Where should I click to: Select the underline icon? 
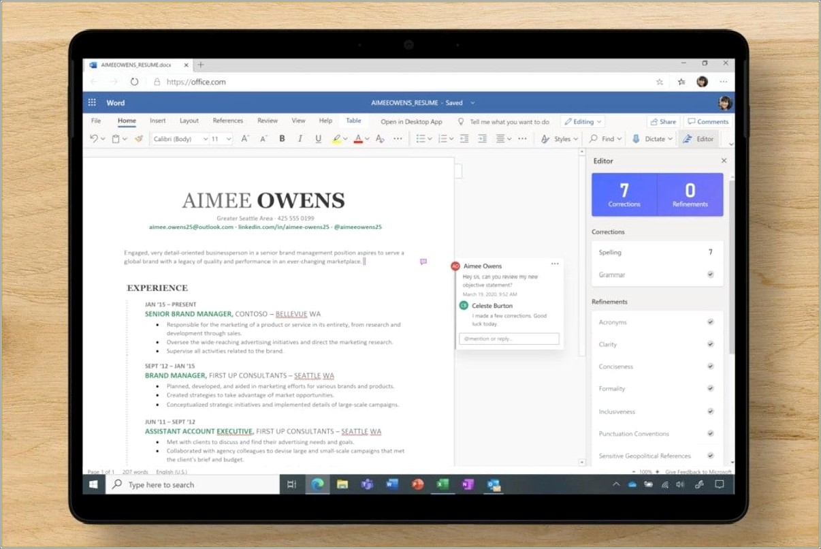point(318,138)
